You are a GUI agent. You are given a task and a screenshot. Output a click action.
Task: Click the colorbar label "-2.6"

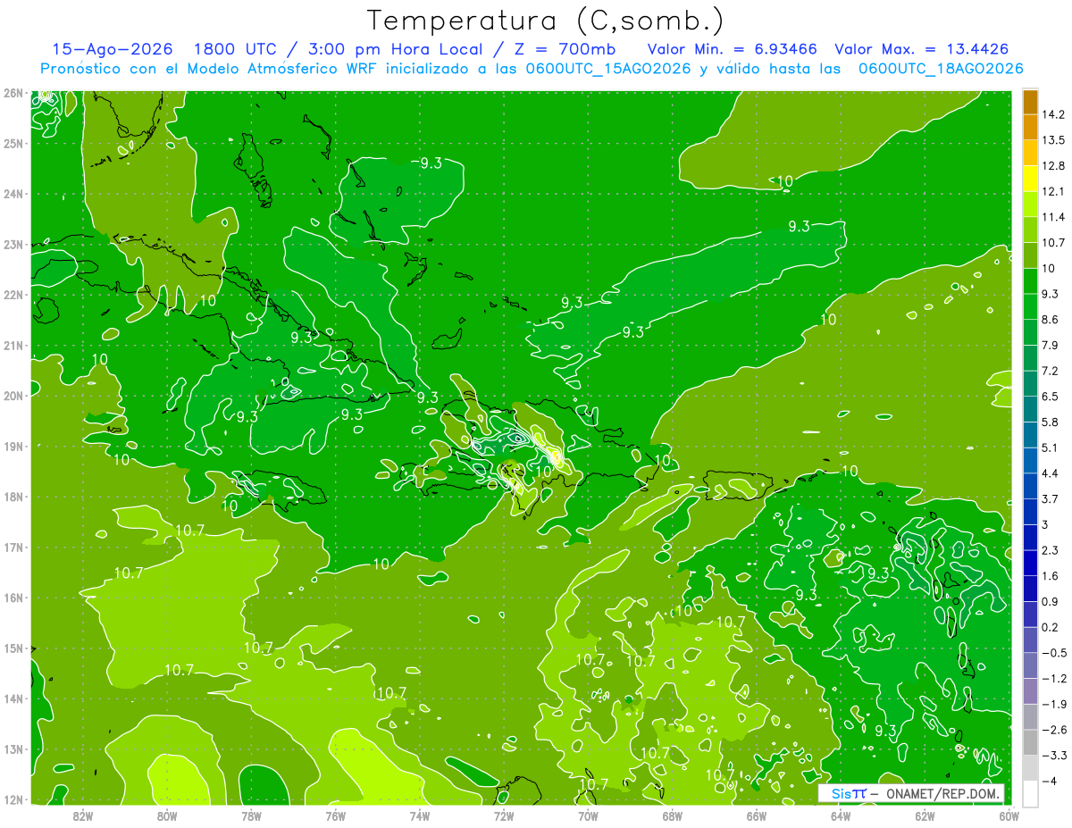[1055, 730]
